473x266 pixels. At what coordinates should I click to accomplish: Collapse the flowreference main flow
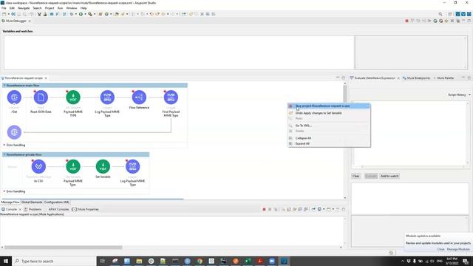coord(4,86)
